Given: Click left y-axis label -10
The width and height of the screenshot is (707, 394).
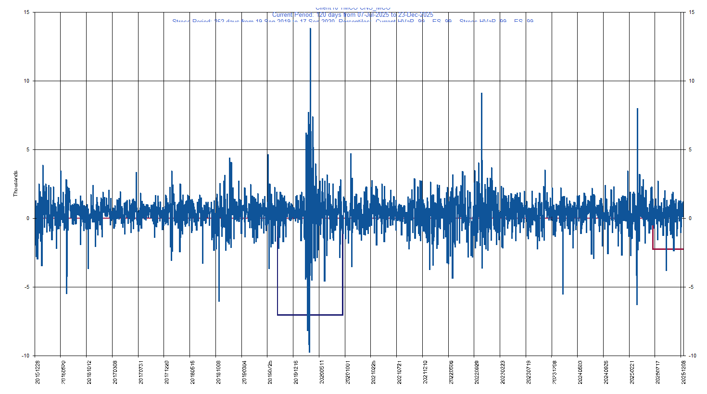Looking at the screenshot, I should [25, 356].
